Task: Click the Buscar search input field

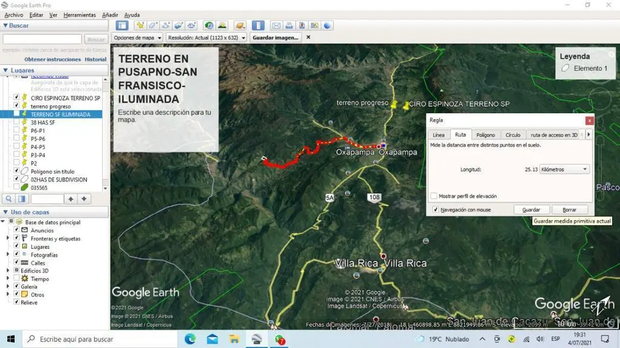Action: pyautogui.click(x=42, y=39)
